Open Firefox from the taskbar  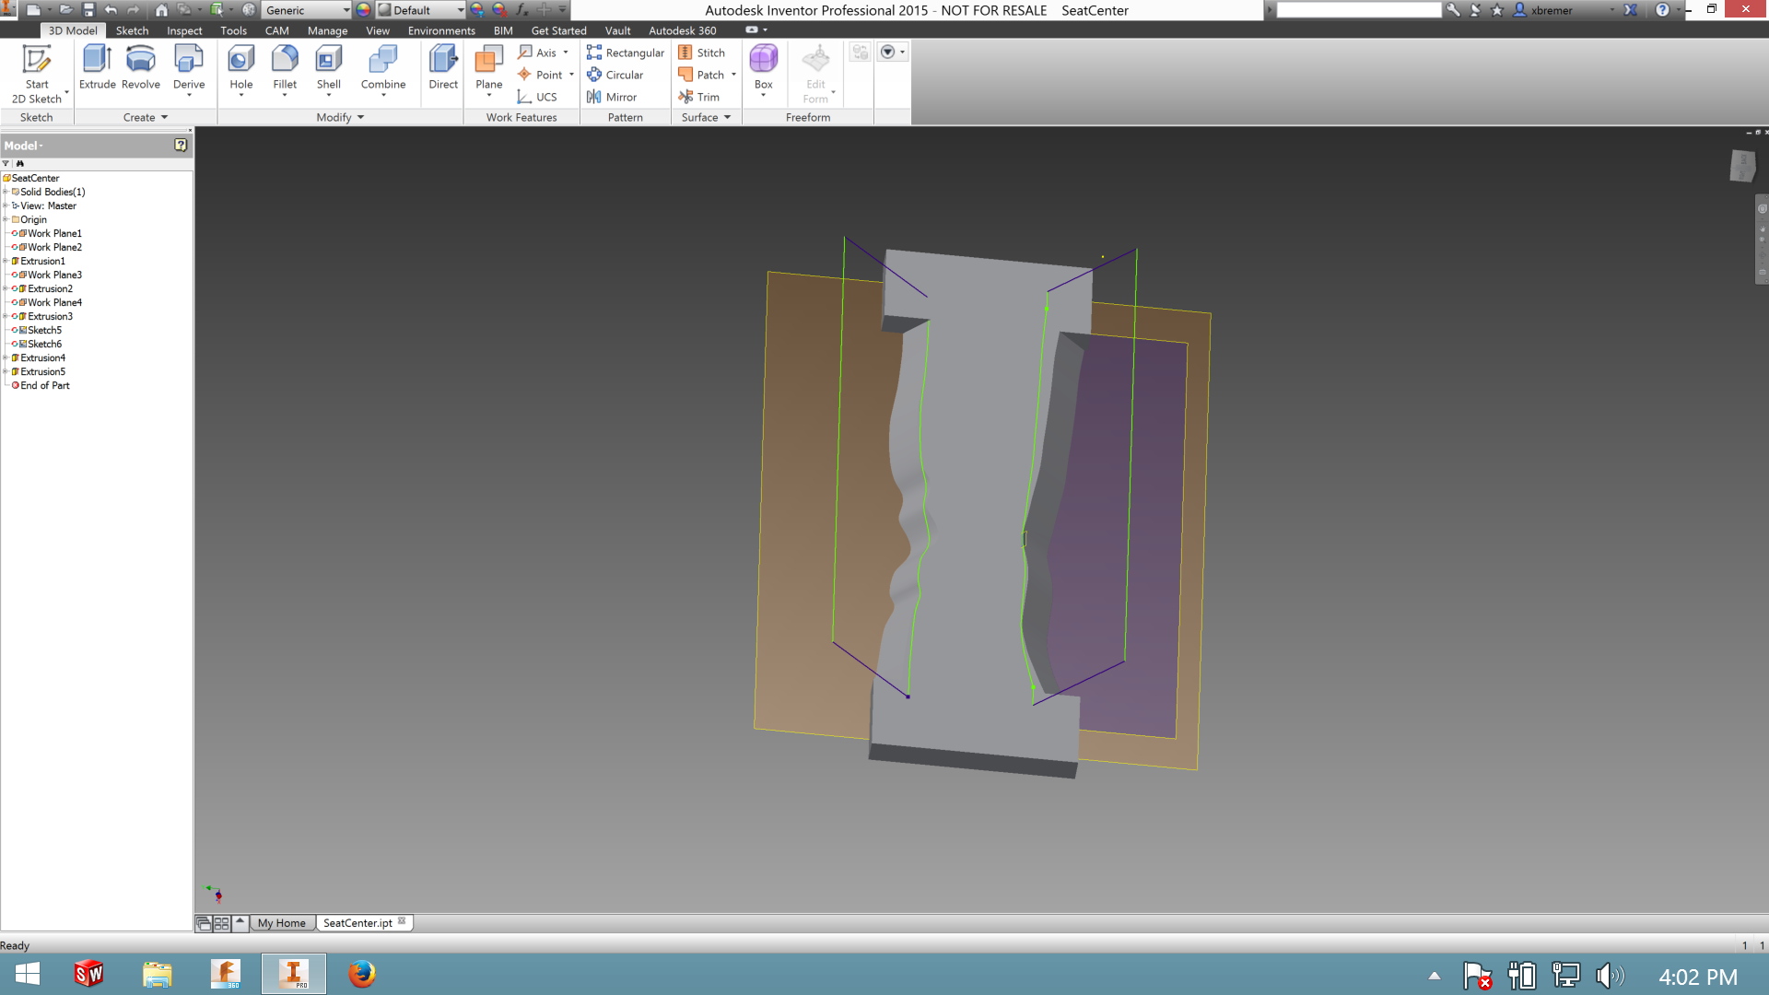coord(362,974)
